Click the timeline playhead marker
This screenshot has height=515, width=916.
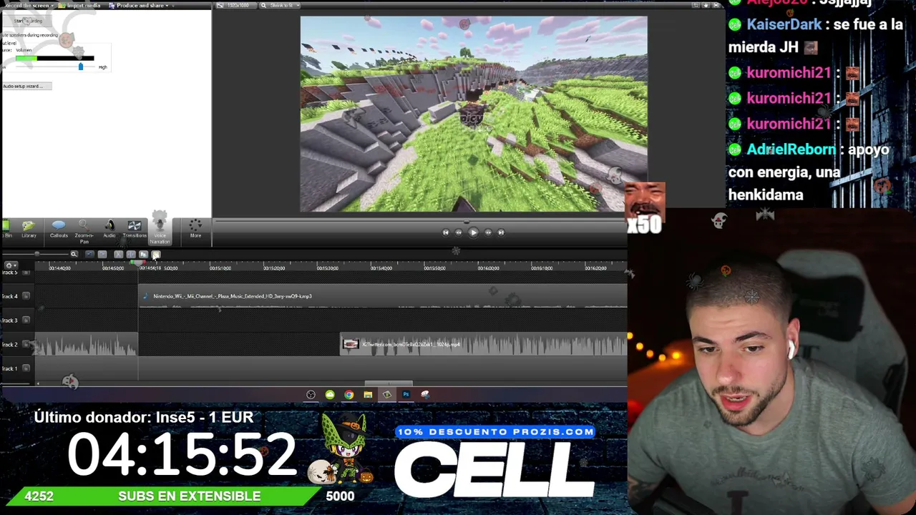click(x=138, y=265)
